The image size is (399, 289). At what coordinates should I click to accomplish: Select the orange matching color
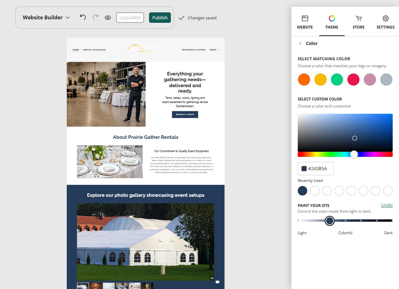click(304, 80)
